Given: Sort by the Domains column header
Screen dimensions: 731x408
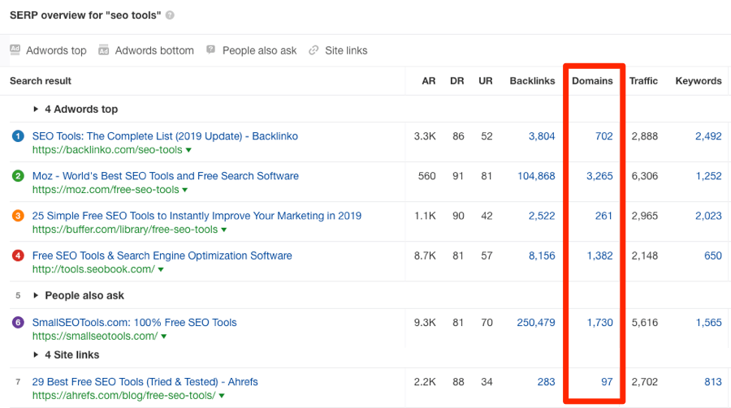Looking at the screenshot, I should point(592,81).
